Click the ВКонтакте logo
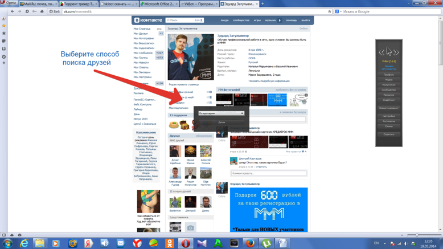The height and width of the screenshot is (249, 443). 148,20
